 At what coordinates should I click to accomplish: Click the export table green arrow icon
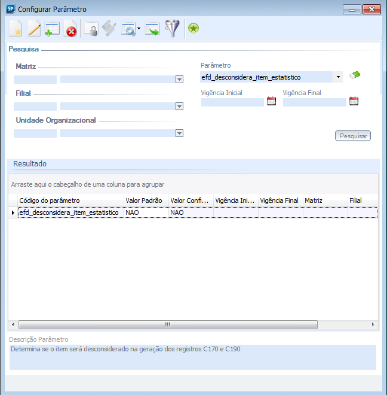point(152,29)
